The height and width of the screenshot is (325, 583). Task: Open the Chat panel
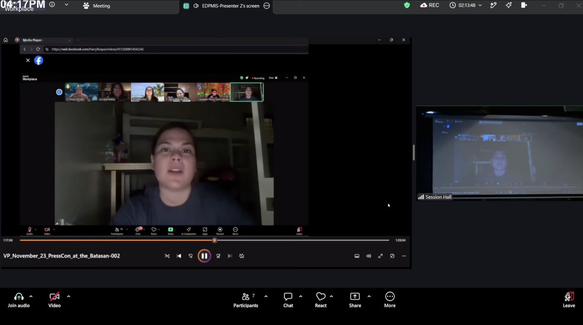click(x=288, y=300)
